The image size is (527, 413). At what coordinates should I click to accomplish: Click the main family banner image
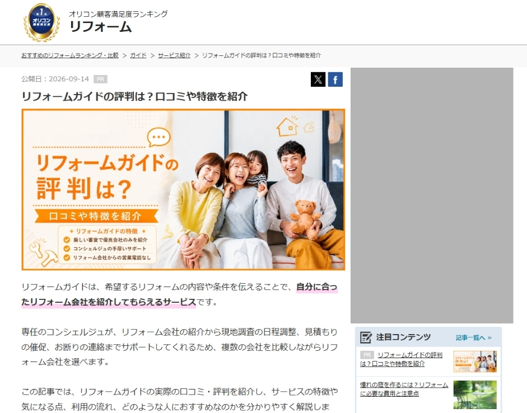pos(183,189)
